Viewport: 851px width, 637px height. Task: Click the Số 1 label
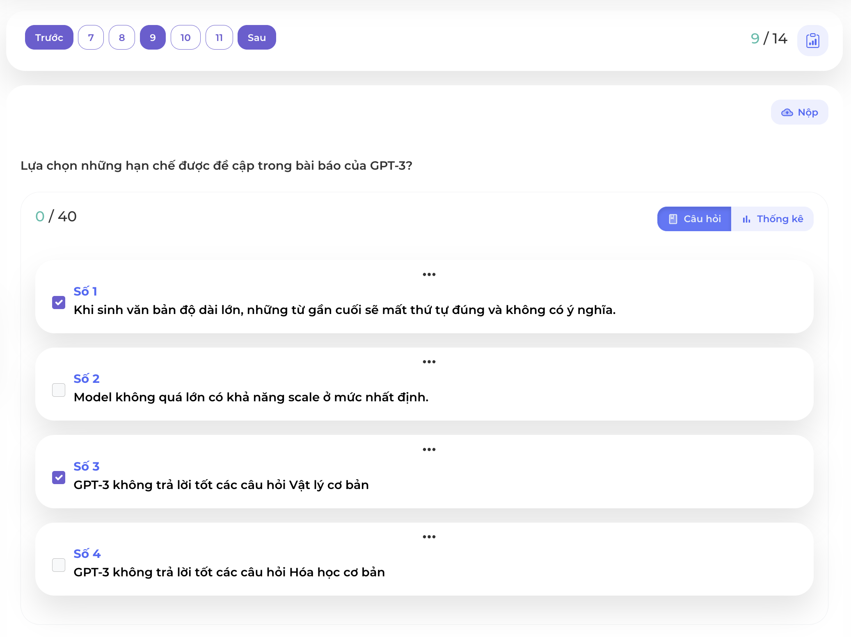(x=85, y=291)
